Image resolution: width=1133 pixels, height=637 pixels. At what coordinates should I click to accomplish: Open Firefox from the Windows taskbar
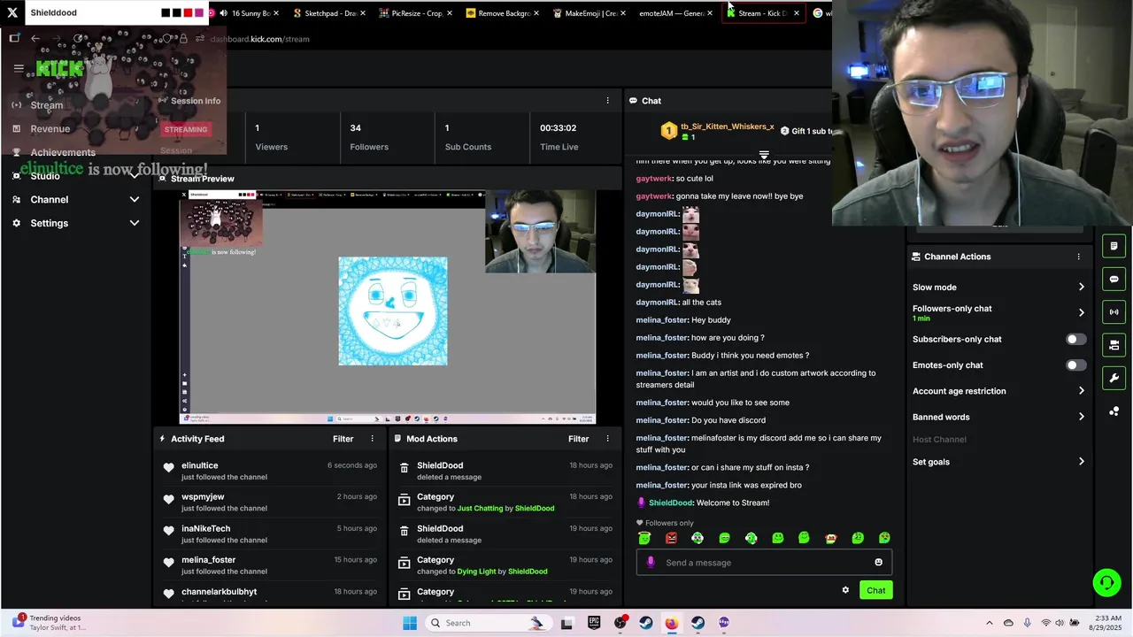tap(672, 623)
